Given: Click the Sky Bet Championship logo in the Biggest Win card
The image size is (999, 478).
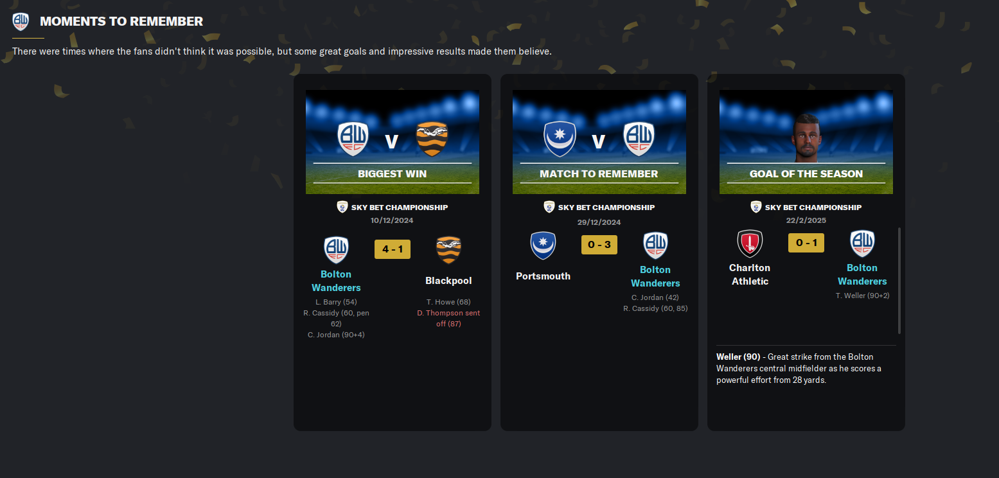Looking at the screenshot, I should (342, 207).
